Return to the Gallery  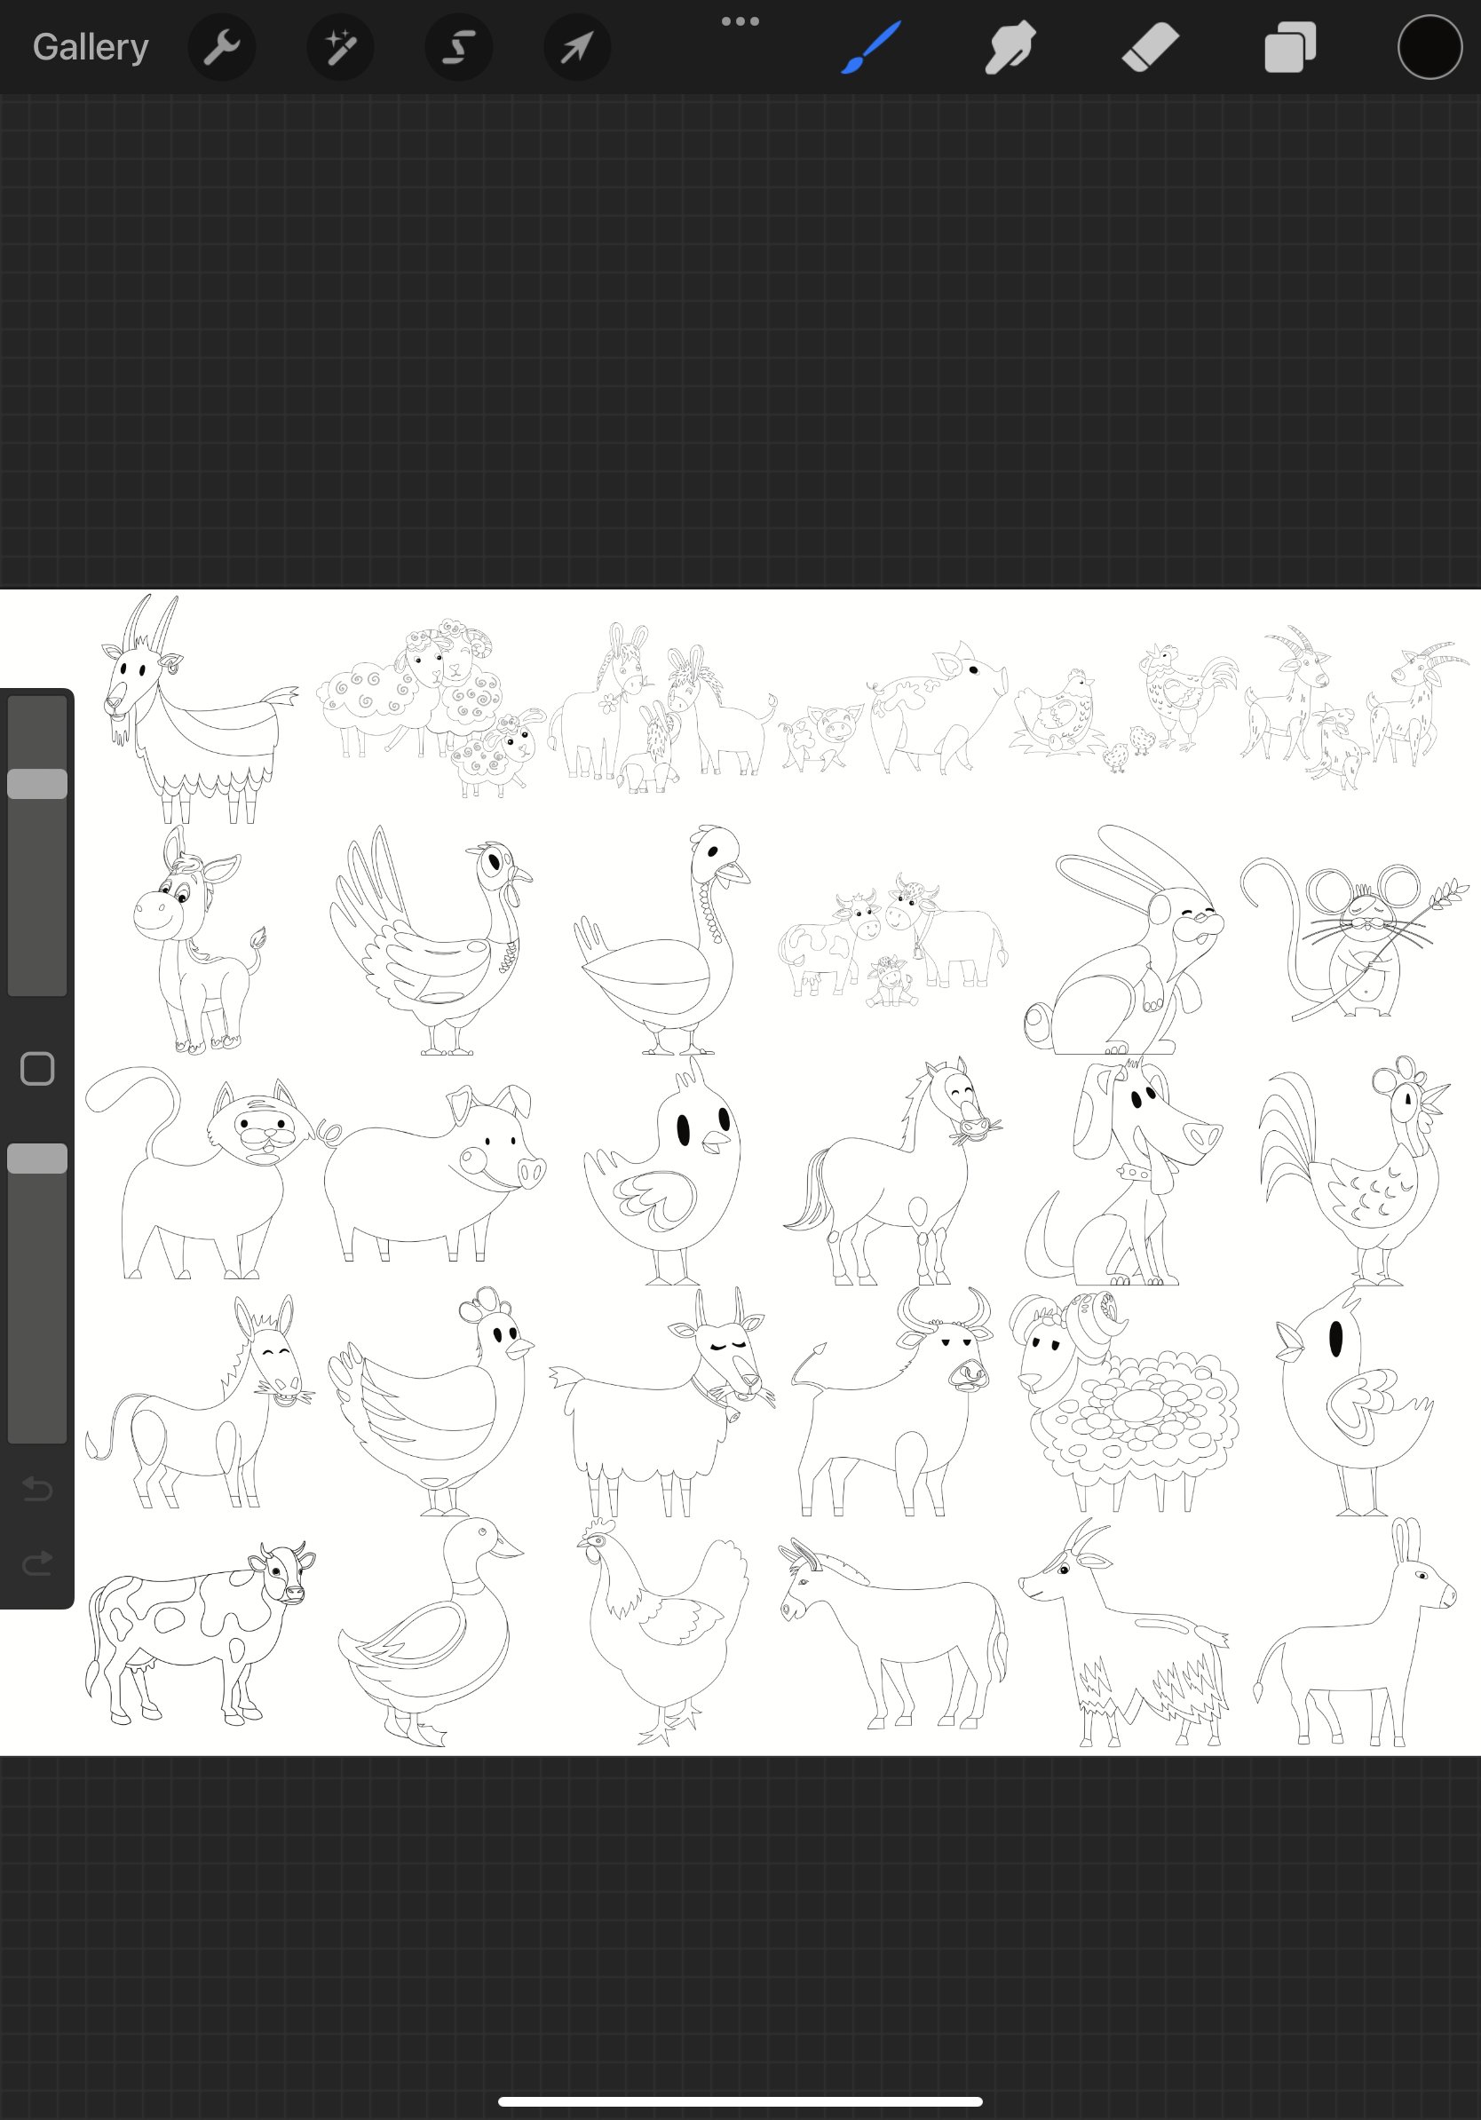click(89, 46)
